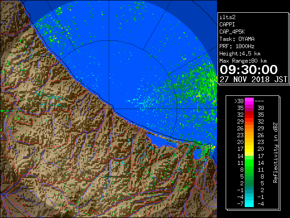This screenshot has height=218, width=290.
Task: Select the 'Task: OYAMA' line
Action: (x=237, y=39)
